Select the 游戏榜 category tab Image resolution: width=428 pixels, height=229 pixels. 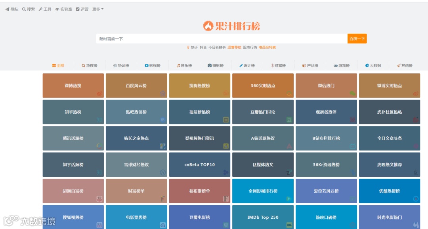[342, 65]
